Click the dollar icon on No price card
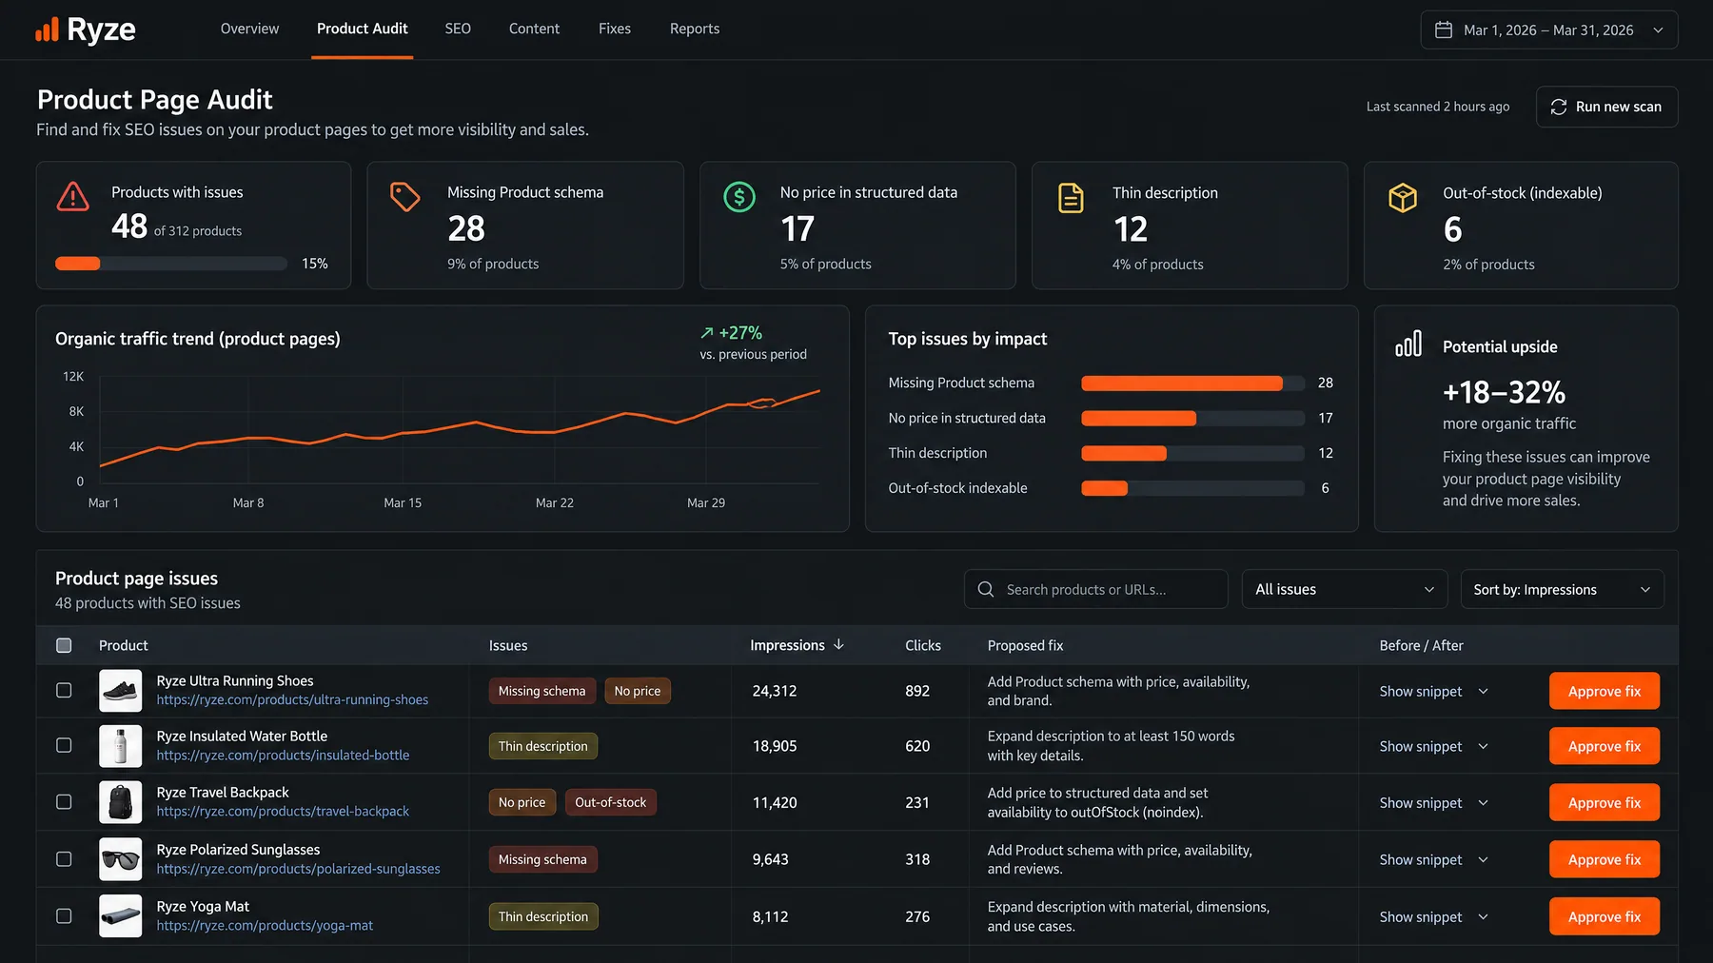This screenshot has width=1713, height=963. [739, 197]
